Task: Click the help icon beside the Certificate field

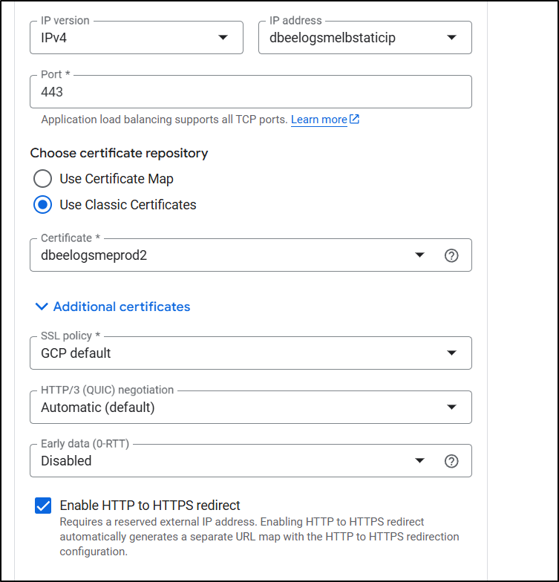Action: 451,255
